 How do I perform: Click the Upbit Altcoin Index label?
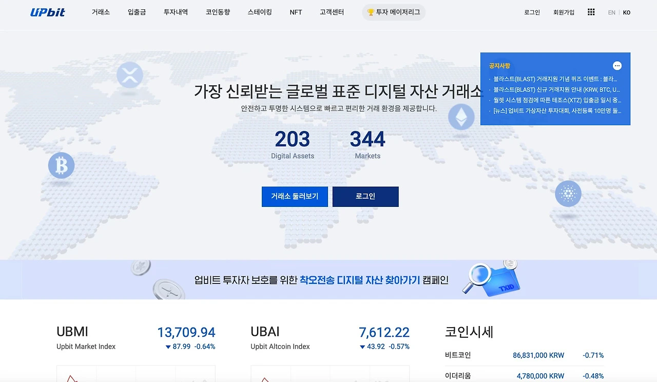coord(280,347)
